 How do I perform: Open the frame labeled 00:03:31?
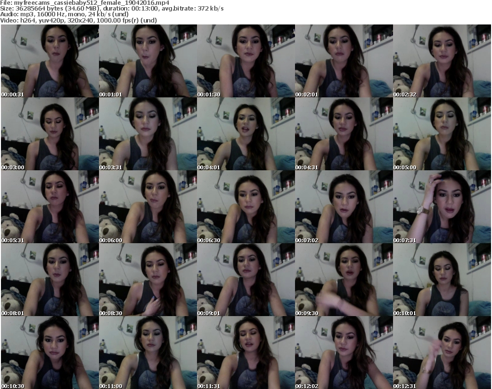[x=148, y=134]
